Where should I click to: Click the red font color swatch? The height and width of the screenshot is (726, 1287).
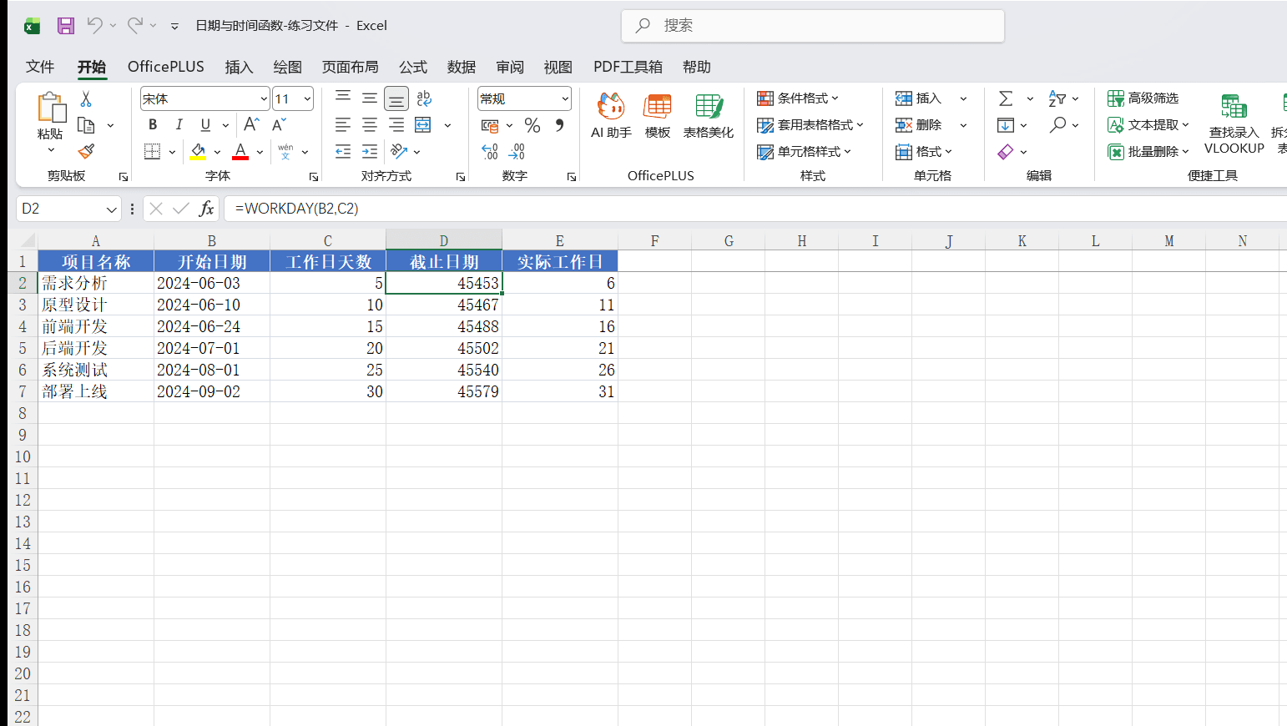click(x=240, y=152)
